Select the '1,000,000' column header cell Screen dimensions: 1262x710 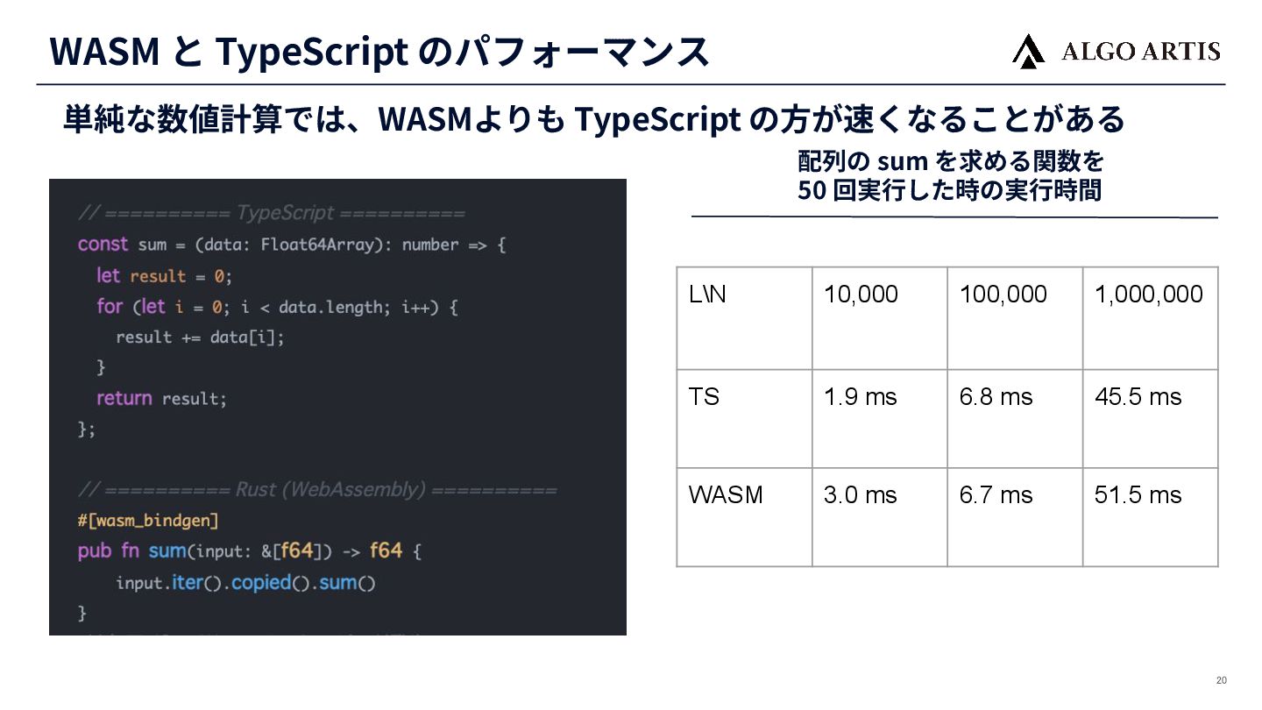(x=1151, y=318)
